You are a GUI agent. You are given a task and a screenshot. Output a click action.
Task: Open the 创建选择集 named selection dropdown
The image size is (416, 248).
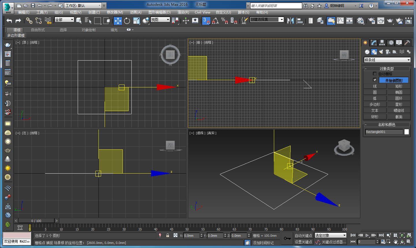click(x=267, y=19)
